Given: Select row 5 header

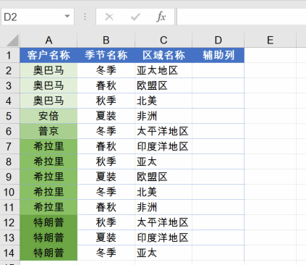Looking at the screenshot, I should (x=9, y=116).
